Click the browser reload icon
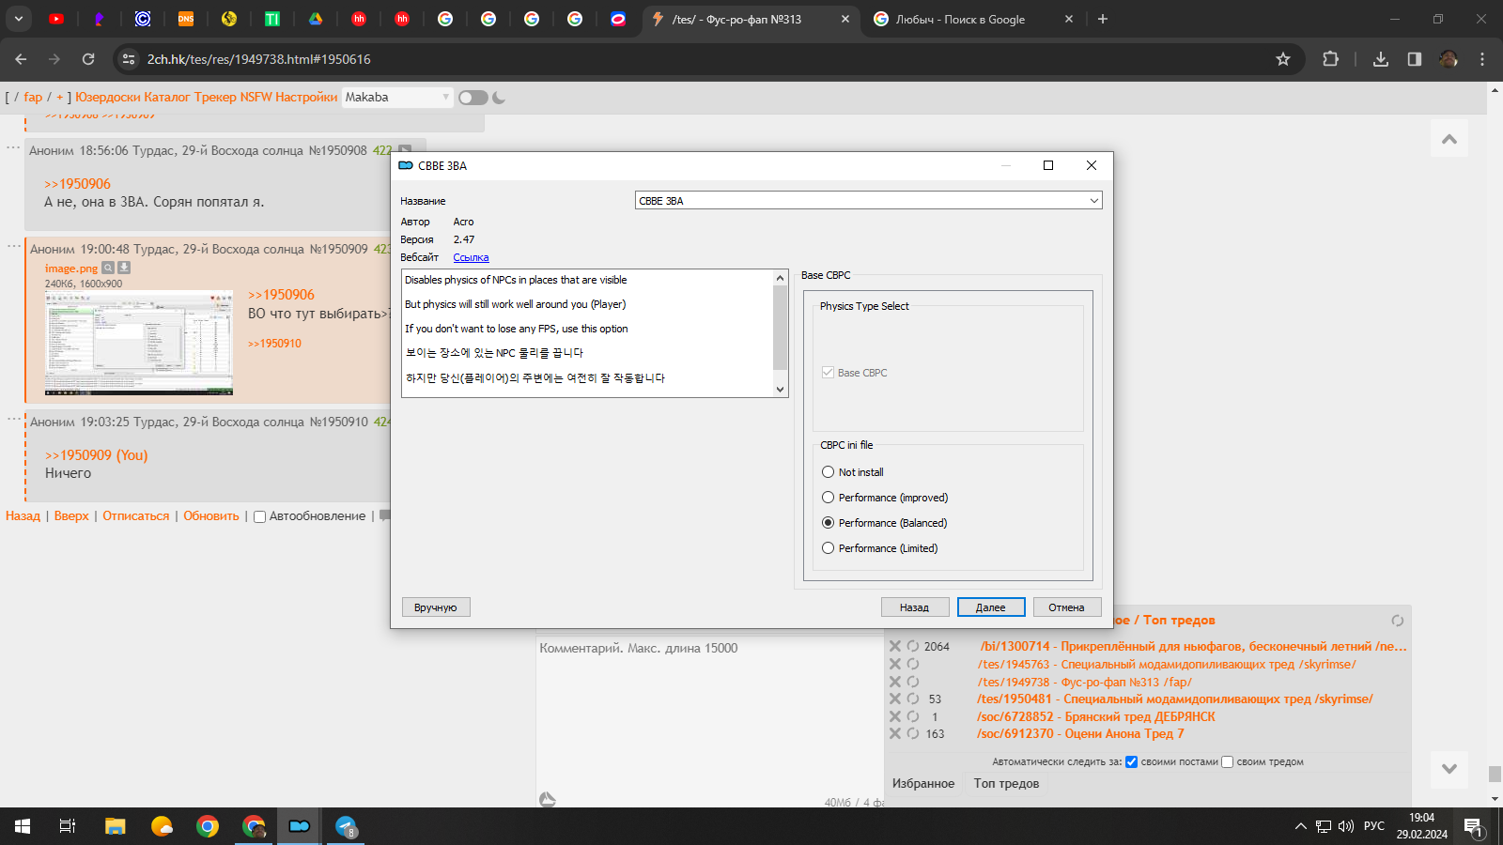This screenshot has height=845, width=1503. [88, 59]
